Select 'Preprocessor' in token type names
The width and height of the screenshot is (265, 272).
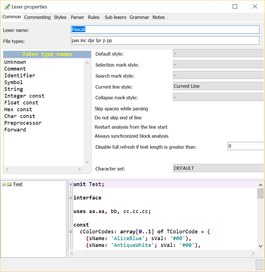pos(23,123)
